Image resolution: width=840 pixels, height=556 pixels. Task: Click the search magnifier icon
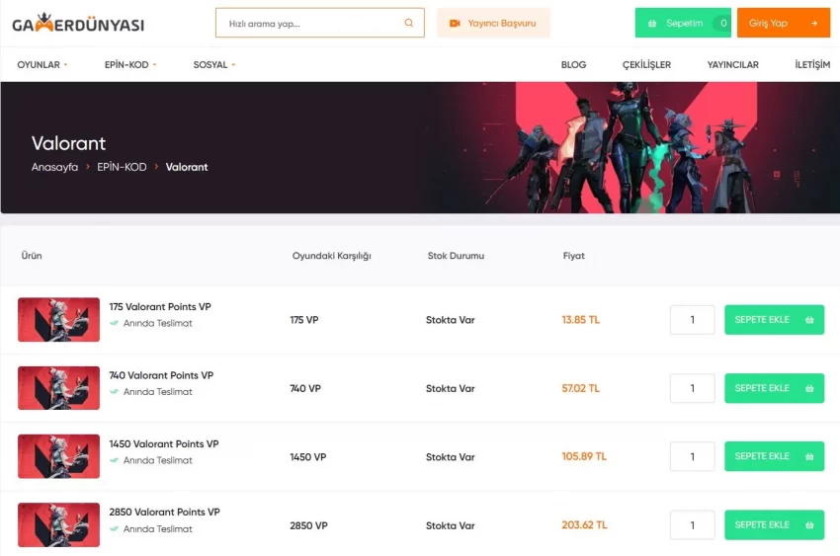tap(409, 23)
